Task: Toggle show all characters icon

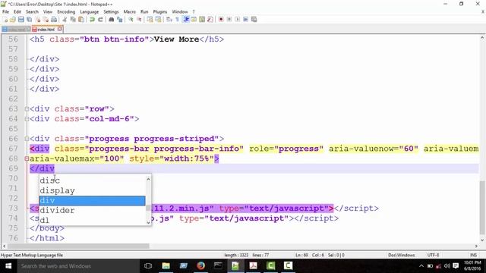Action: 177,20
